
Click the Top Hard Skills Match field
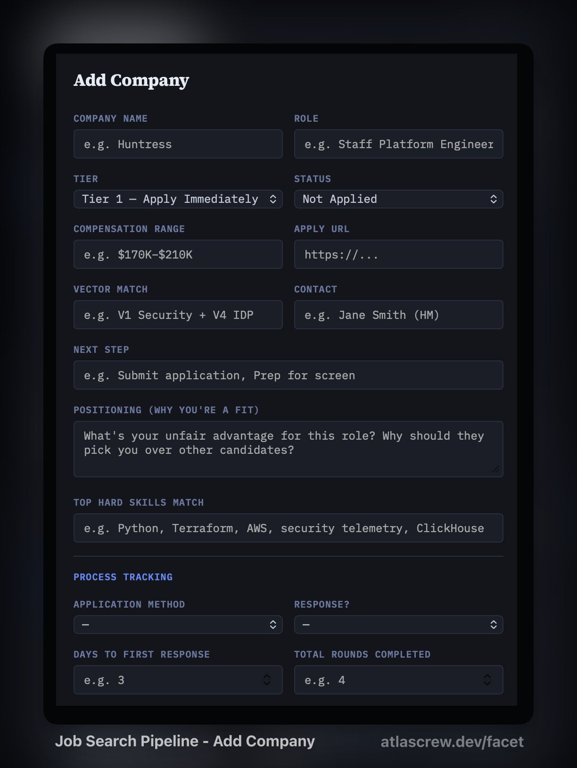[x=288, y=528]
